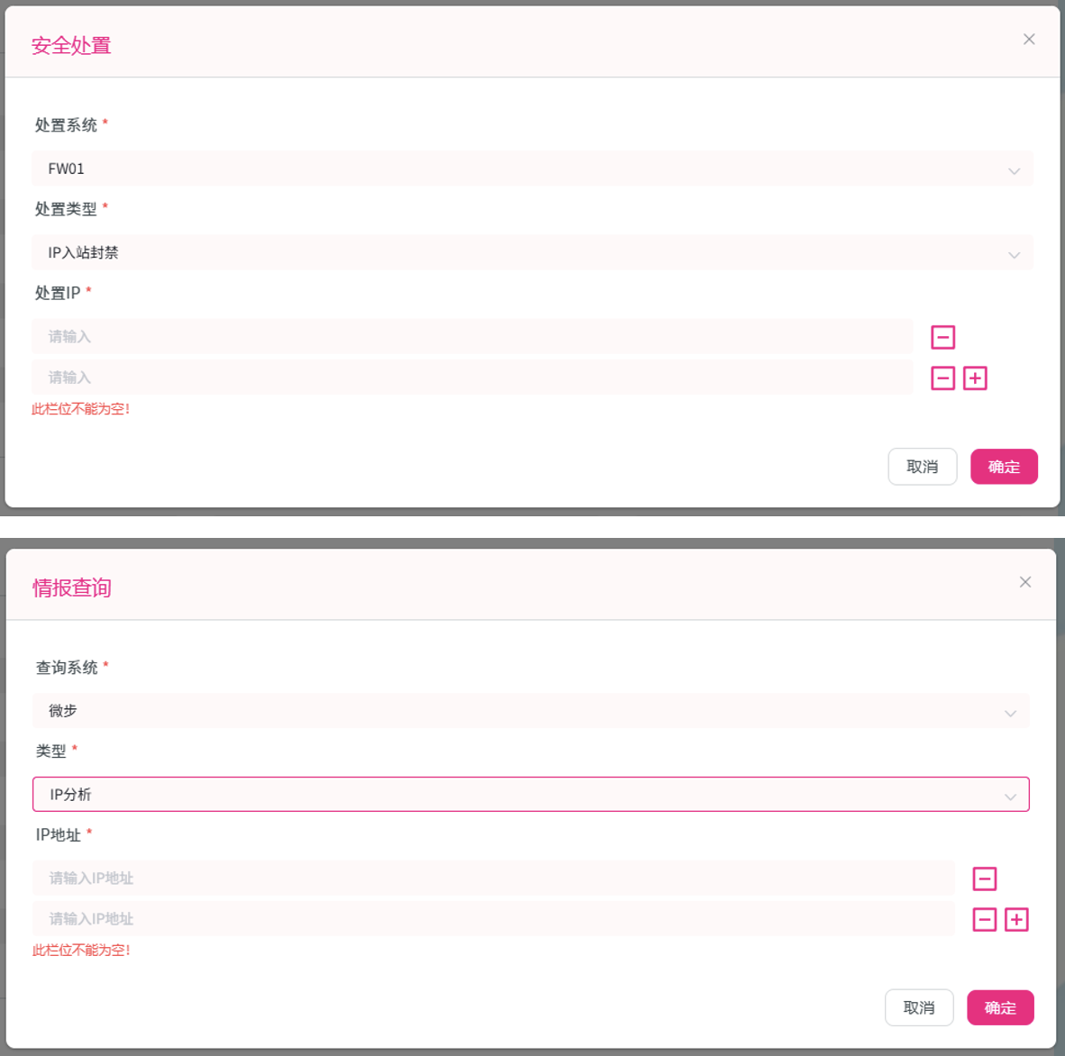Remove the first IP地址 row in 情报查询
This screenshot has width=1065, height=1056.
[x=985, y=878]
